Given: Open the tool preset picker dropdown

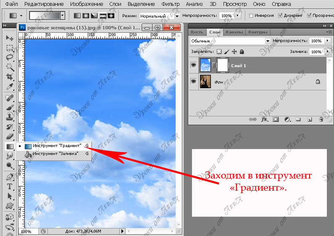Looking at the screenshot, I should coord(21,16).
